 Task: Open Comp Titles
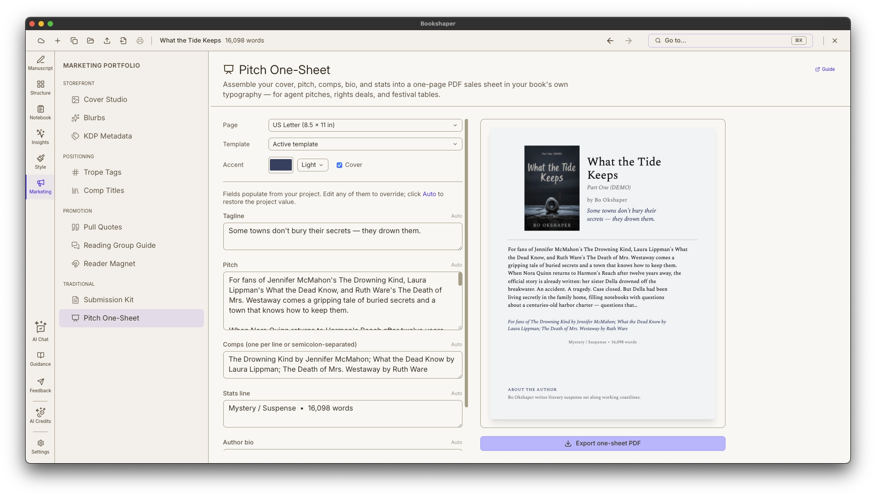131,191
